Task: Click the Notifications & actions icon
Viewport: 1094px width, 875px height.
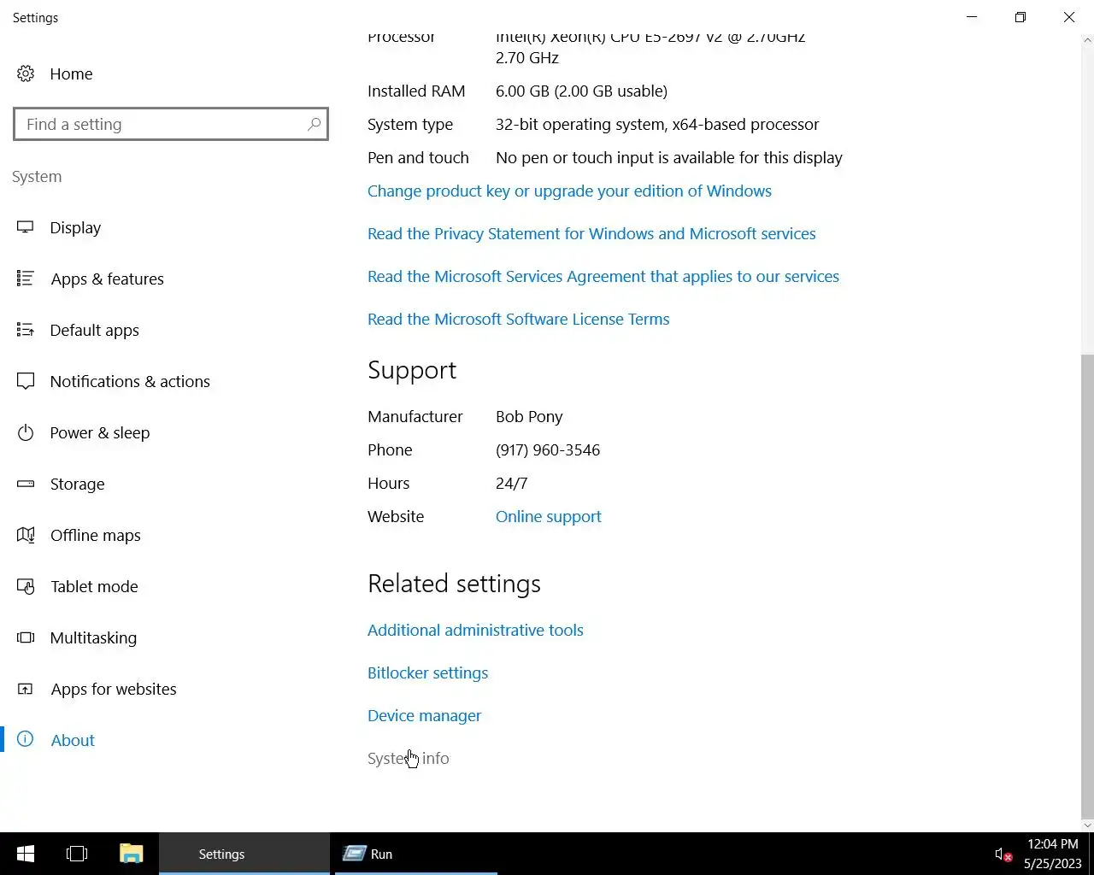Action: tap(26, 381)
